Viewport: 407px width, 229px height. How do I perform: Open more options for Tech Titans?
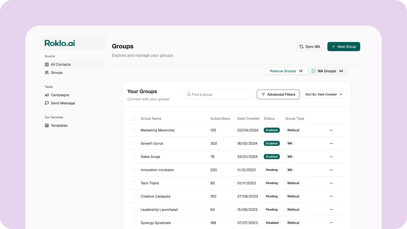[x=331, y=183]
